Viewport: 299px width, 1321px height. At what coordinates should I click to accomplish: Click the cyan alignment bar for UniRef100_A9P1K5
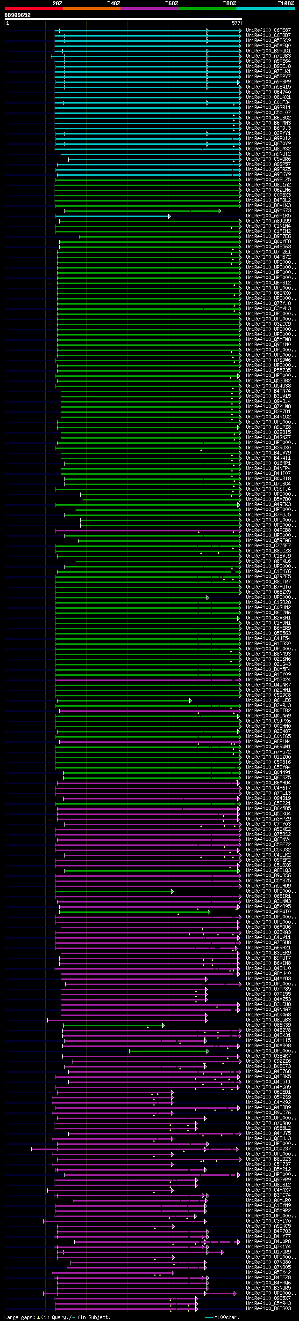coord(114,216)
